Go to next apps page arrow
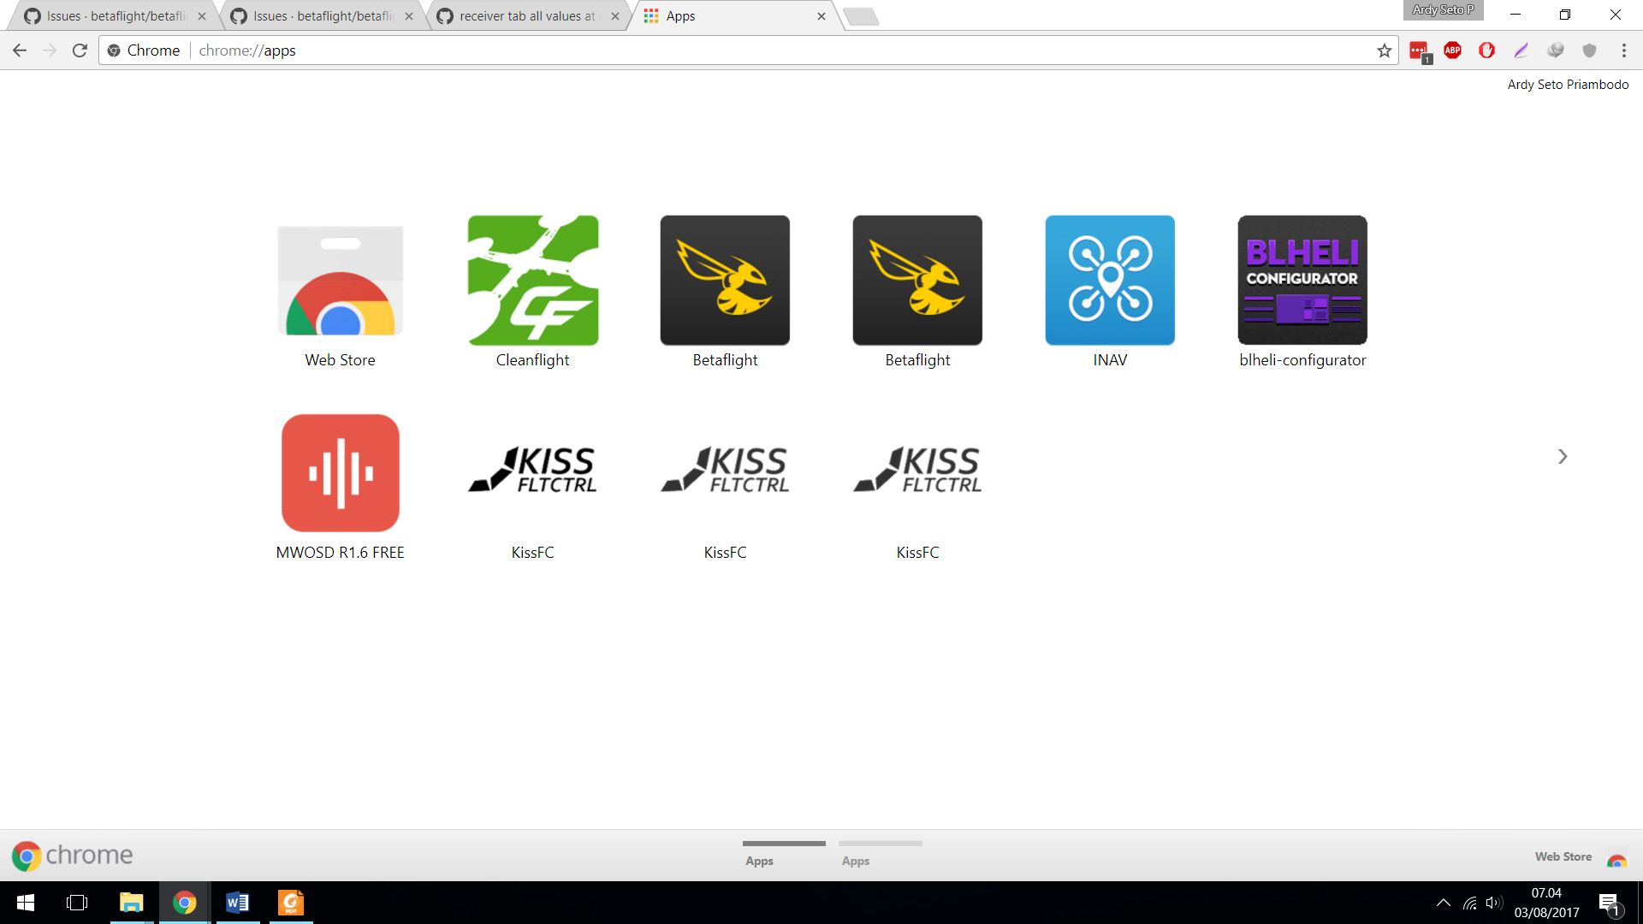Viewport: 1643px width, 924px height. pyautogui.click(x=1563, y=457)
